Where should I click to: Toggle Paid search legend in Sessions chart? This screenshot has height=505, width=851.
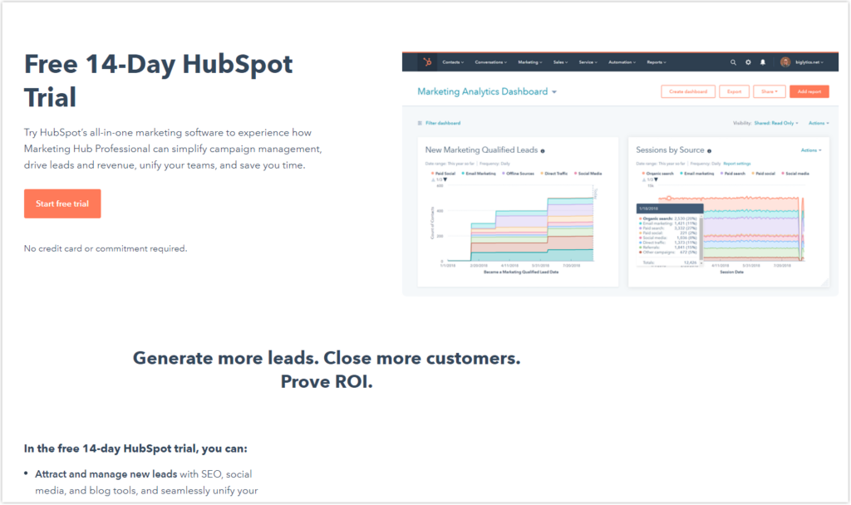point(733,174)
